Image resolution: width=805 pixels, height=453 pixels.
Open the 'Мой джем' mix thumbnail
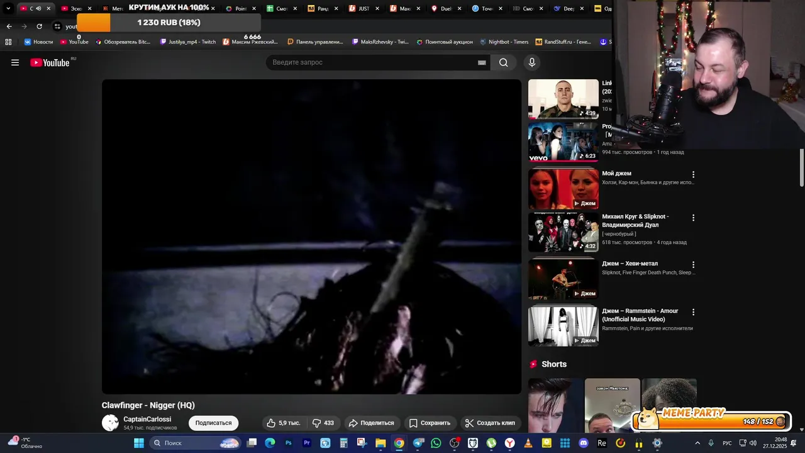click(x=563, y=189)
